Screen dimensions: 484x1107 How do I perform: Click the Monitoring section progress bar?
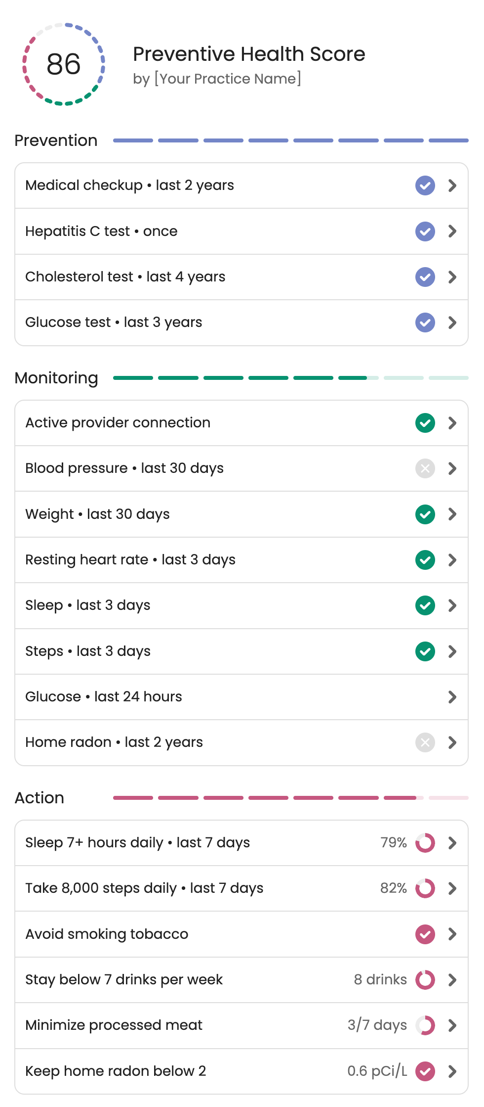pyautogui.click(x=290, y=378)
